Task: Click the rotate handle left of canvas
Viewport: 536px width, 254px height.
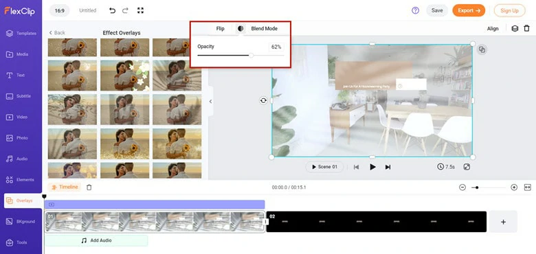Action: pyautogui.click(x=263, y=100)
